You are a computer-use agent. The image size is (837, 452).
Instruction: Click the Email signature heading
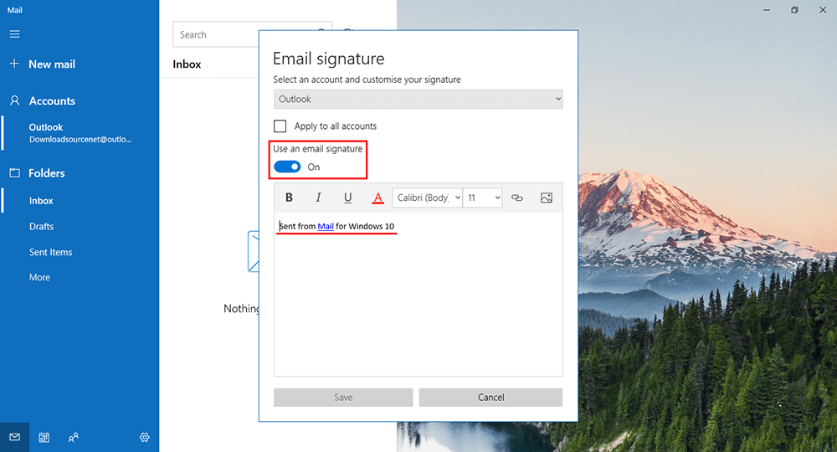(328, 58)
